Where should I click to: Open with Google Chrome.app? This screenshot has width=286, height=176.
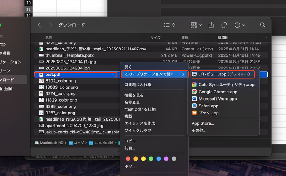(x=218, y=92)
